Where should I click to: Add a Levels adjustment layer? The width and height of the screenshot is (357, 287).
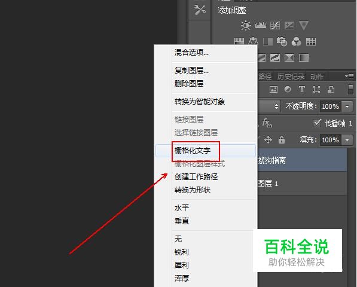point(261,25)
